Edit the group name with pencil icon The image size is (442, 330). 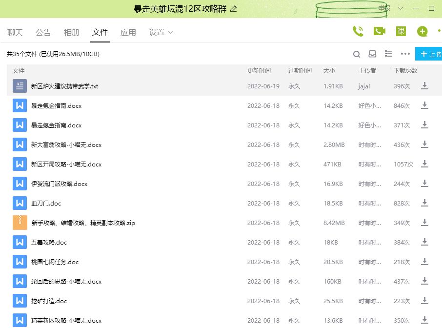coord(234,9)
